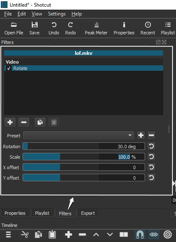
Task: Click the Scale value field 100.0
Action: point(124,157)
